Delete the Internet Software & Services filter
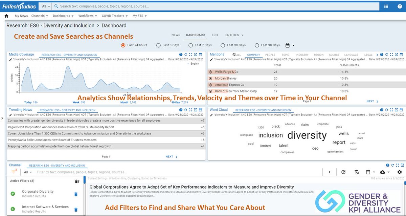Viewport: 406px width, 216px height. 76,210
